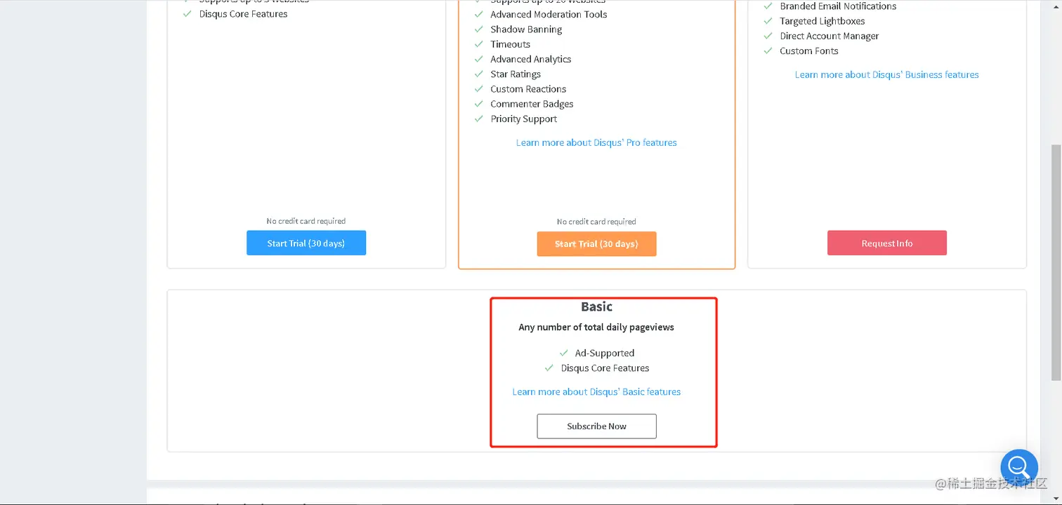This screenshot has width=1062, height=505.
Task: Click the checkmark beside Priority Support
Action: point(478,119)
